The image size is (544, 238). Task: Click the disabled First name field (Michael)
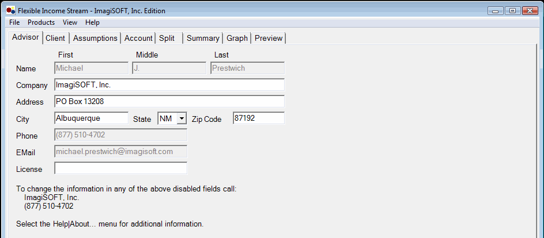[x=91, y=68]
